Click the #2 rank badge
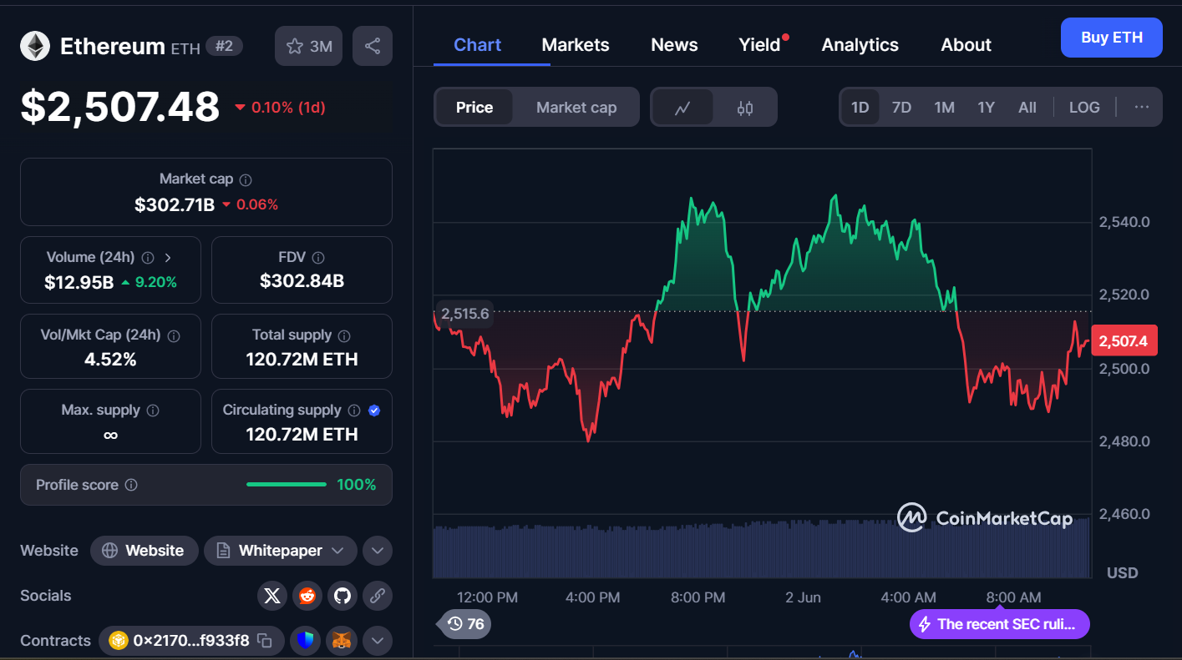This screenshot has width=1182, height=660. pos(224,46)
